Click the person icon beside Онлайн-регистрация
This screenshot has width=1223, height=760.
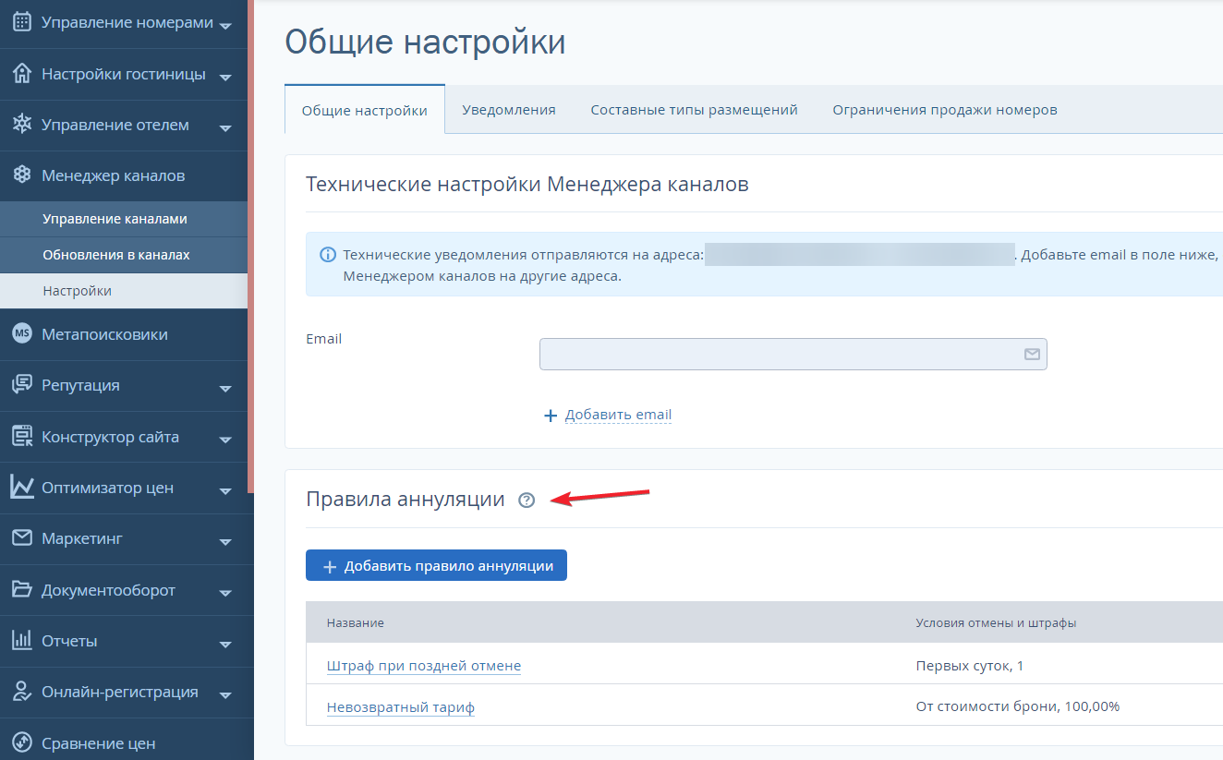22,692
